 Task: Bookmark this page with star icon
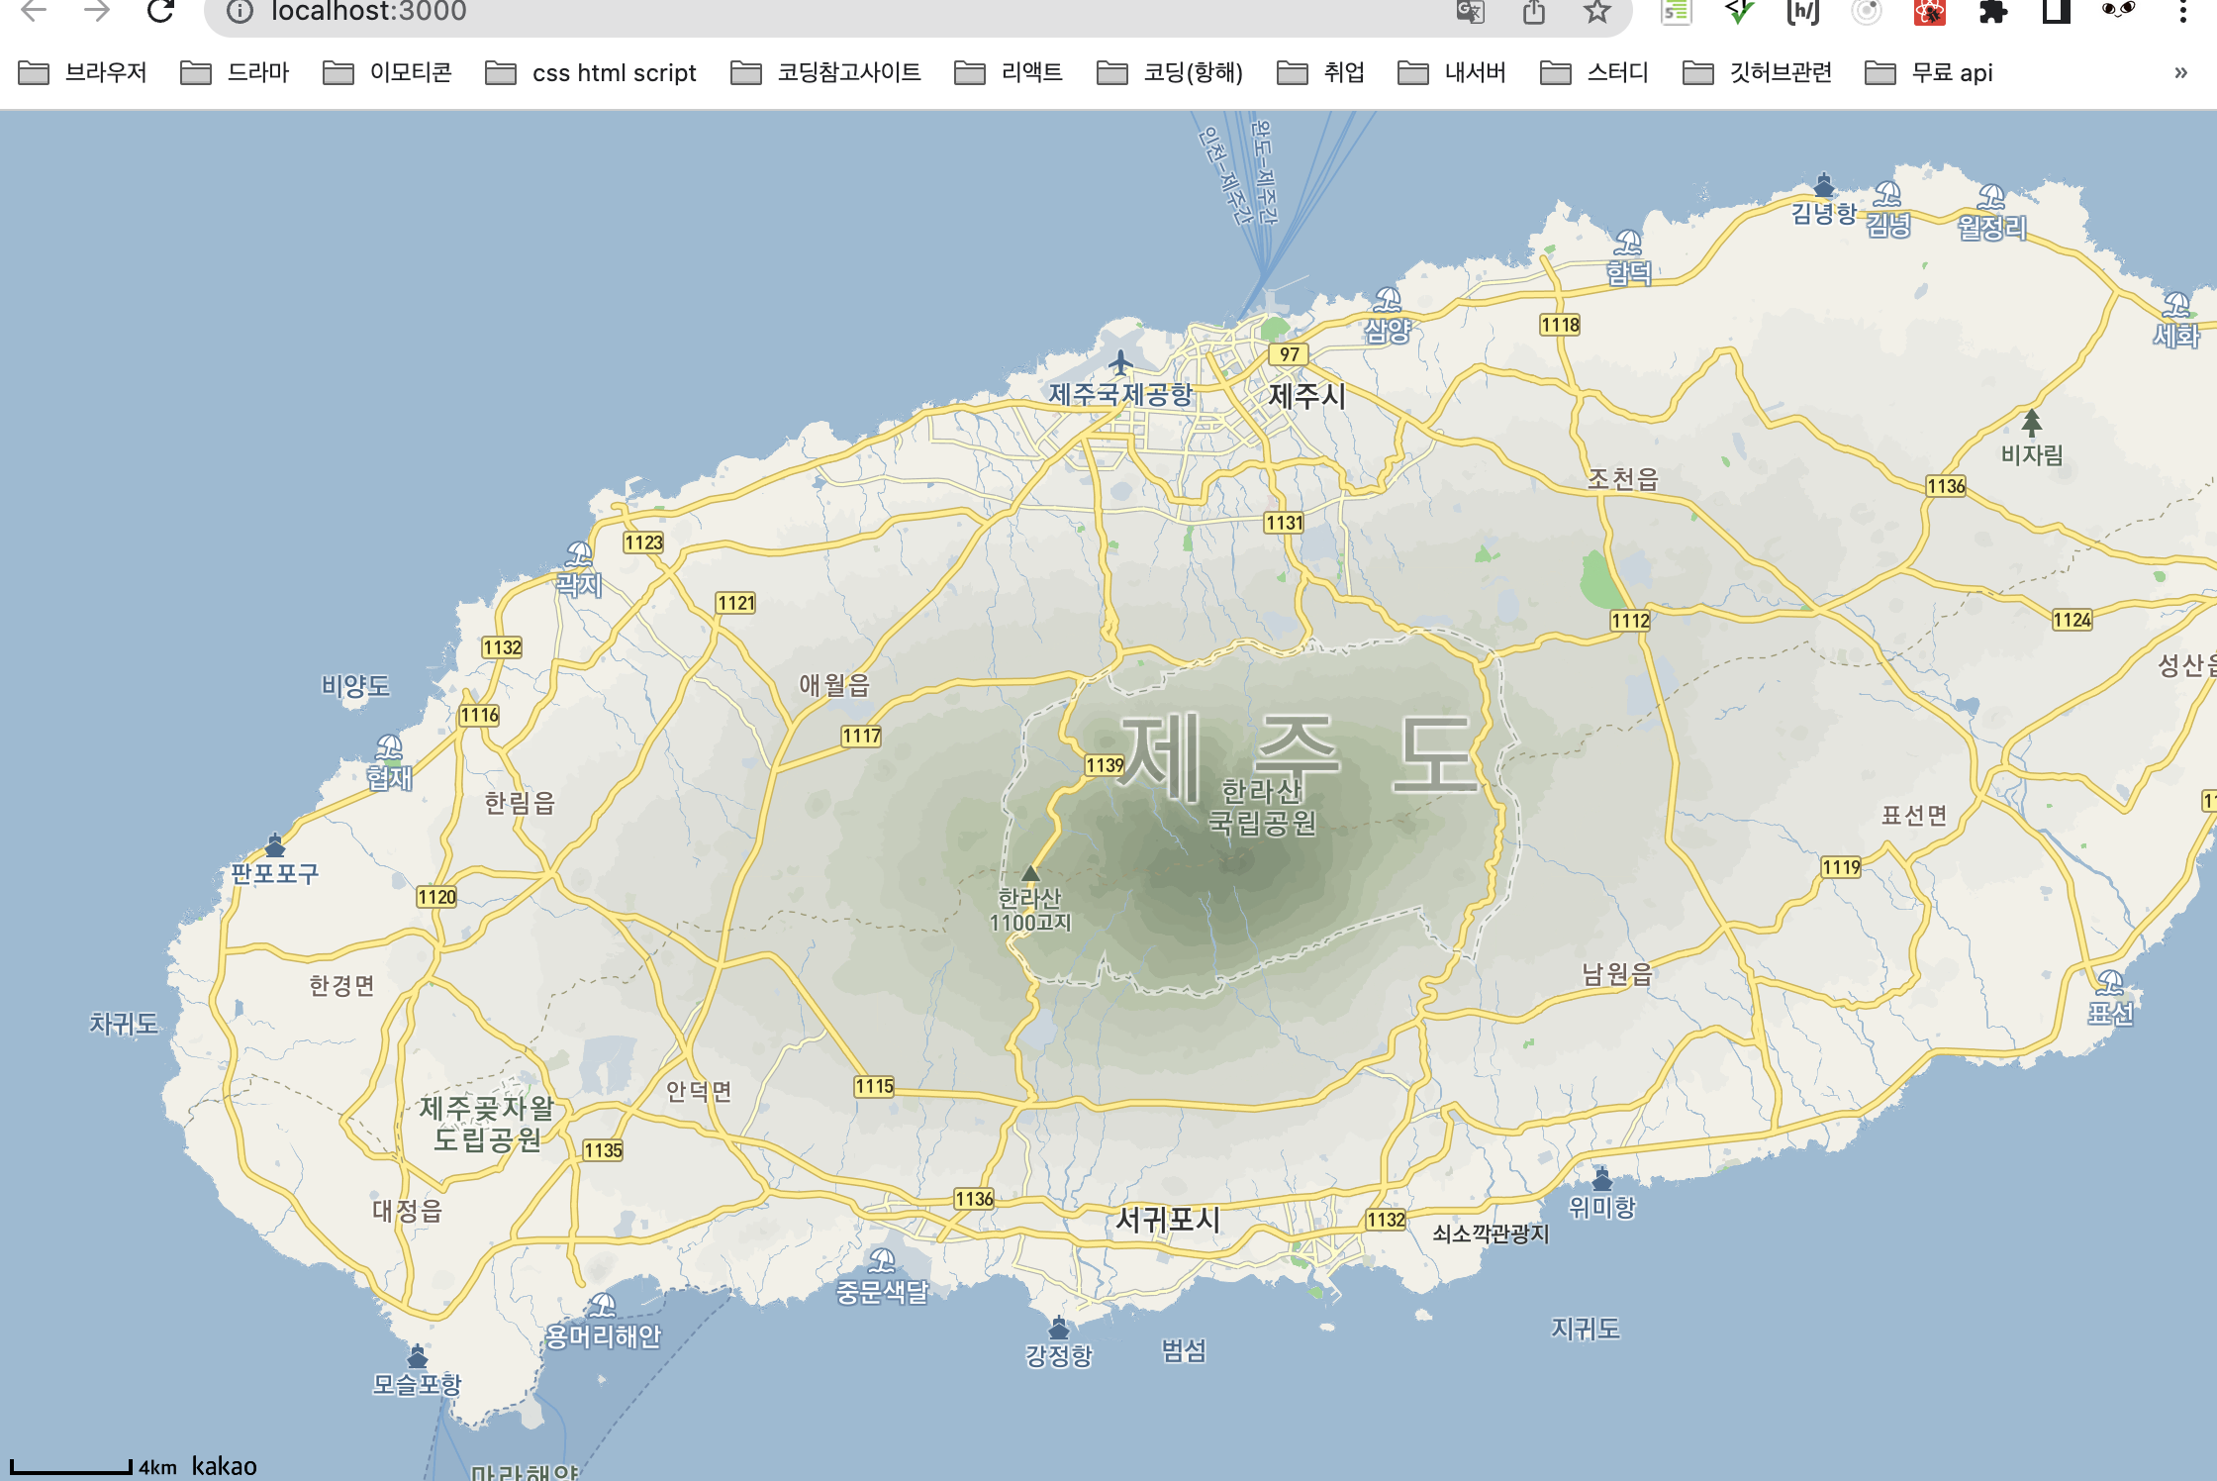click(1596, 12)
